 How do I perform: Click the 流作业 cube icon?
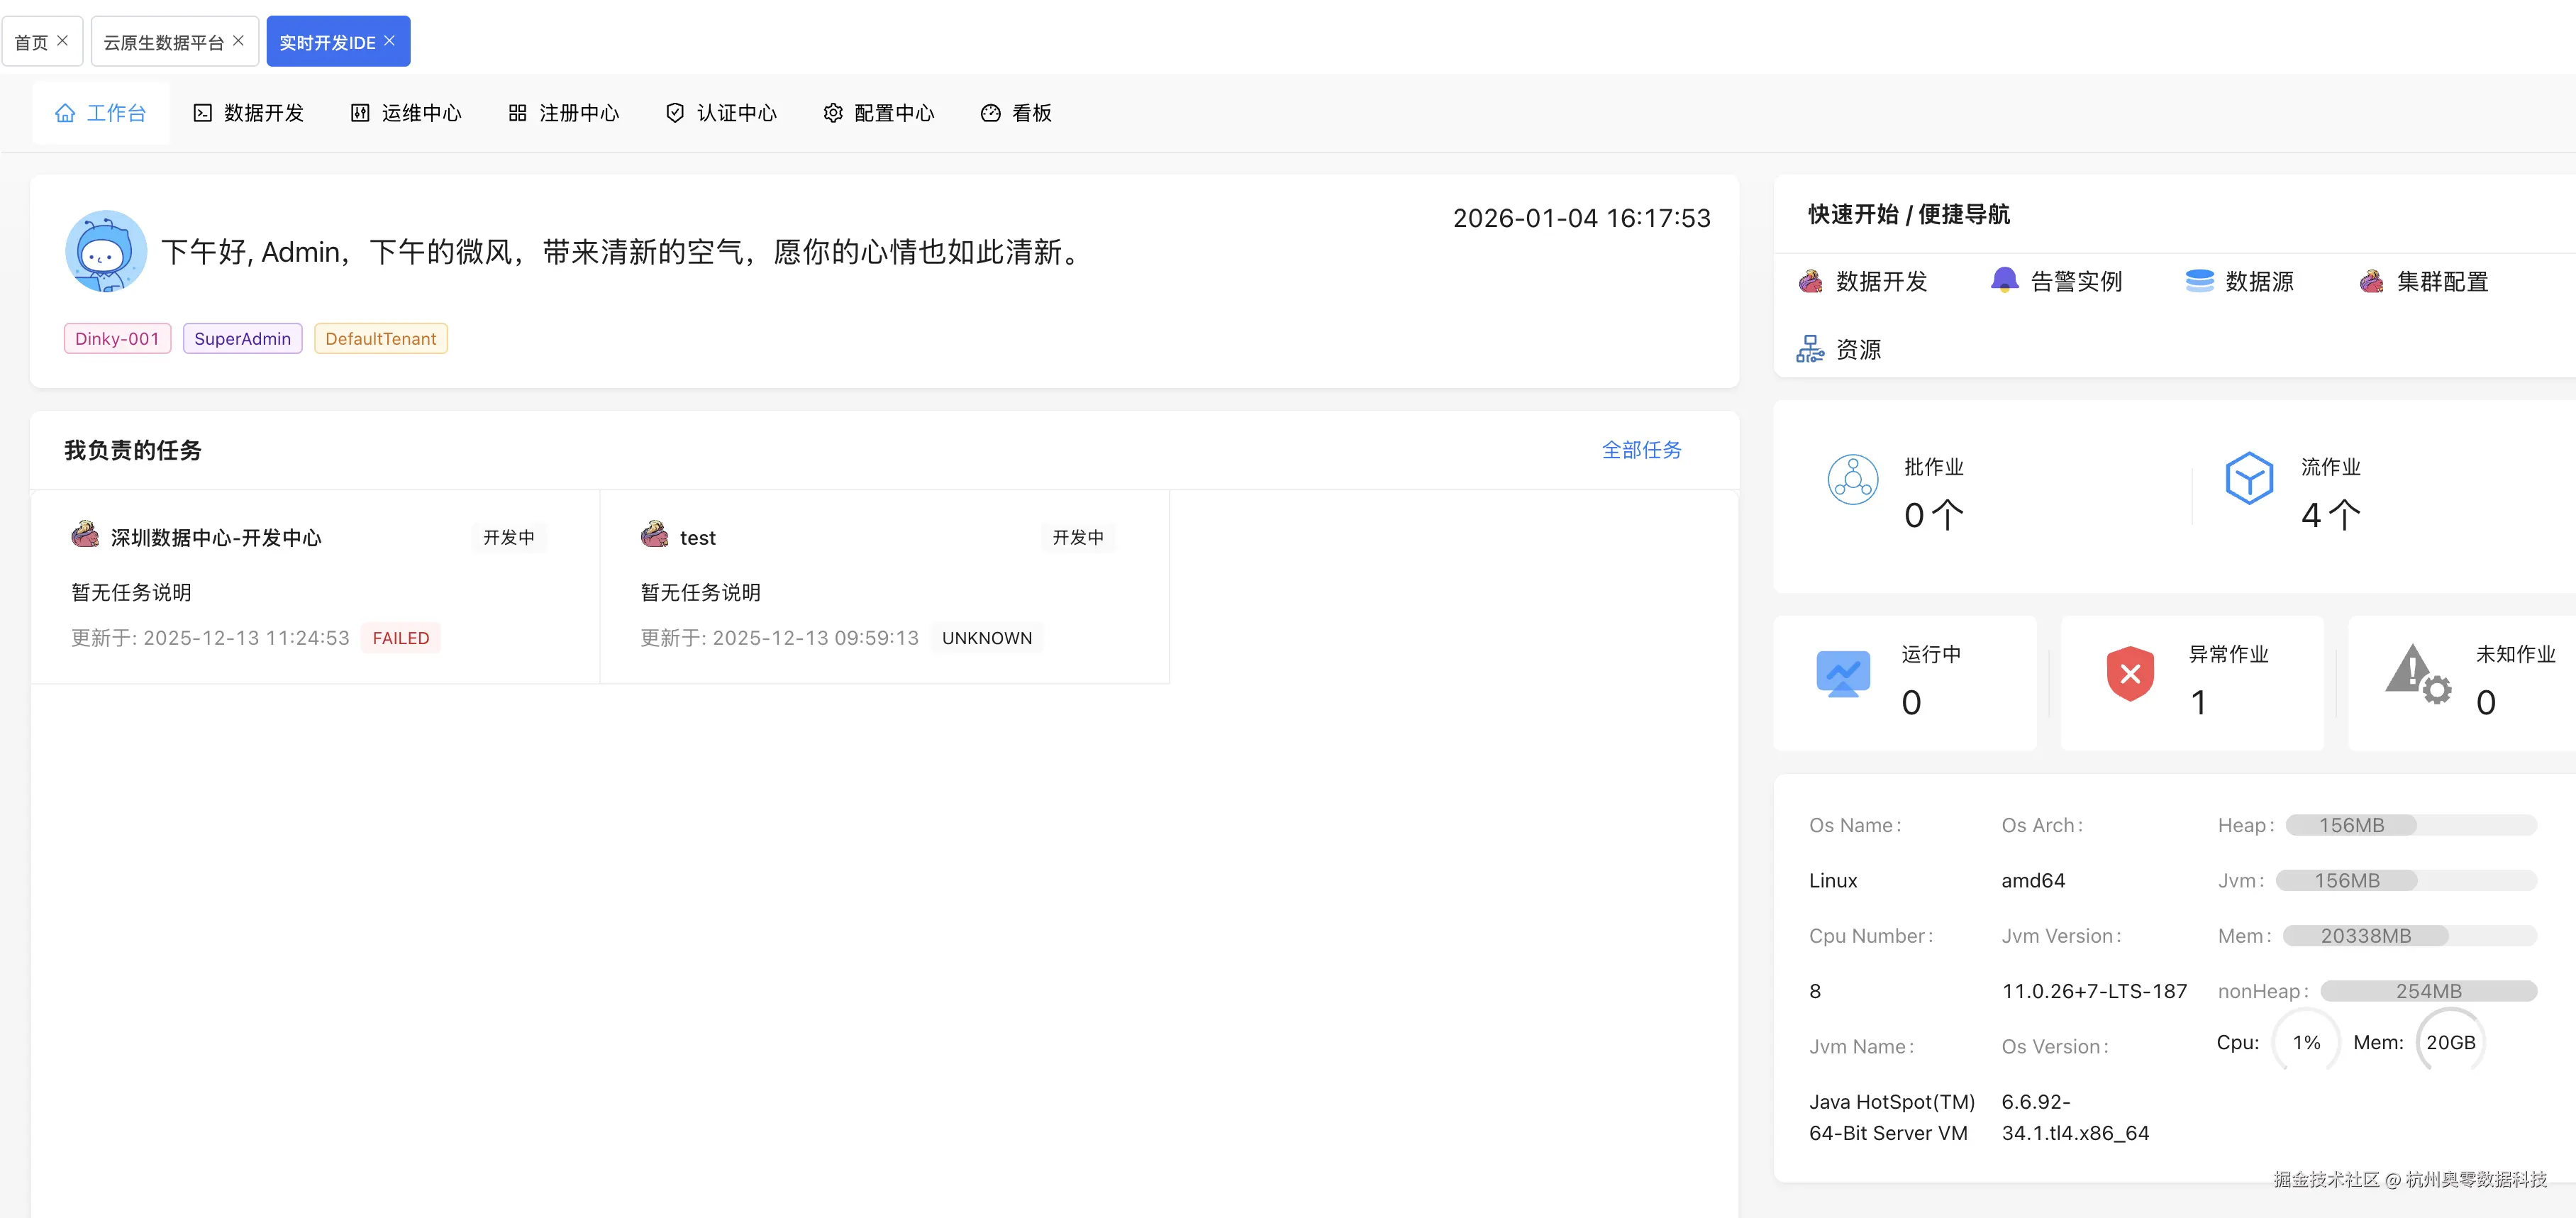point(2249,479)
